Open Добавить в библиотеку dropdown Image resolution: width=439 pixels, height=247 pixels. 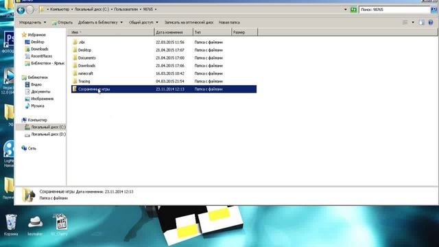click(100, 23)
